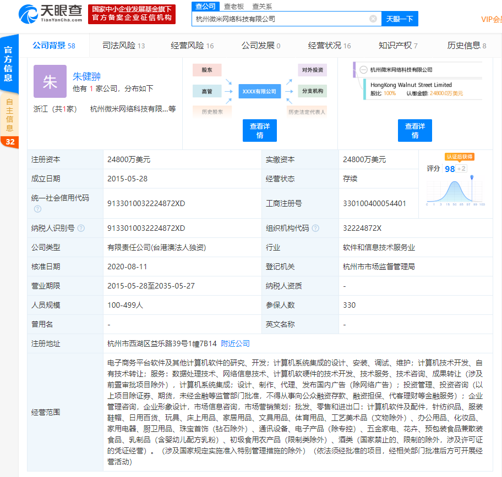
Task: Select the 查关系 search tab
Action: (x=262, y=7)
